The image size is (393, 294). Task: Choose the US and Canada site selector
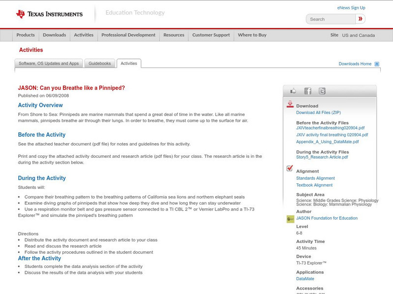pyautogui.click(x=359, y=35)
